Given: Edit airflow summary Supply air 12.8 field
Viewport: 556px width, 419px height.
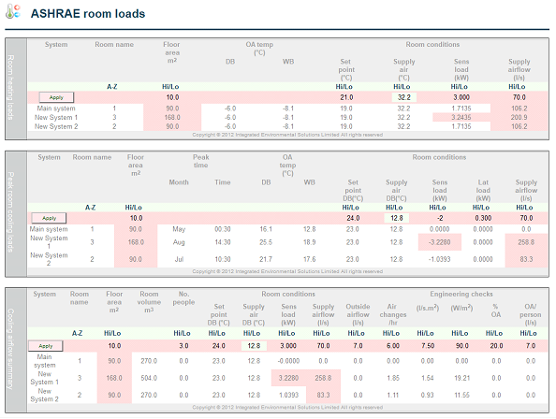Looking at the screenshot, I should tap(254, 346).
